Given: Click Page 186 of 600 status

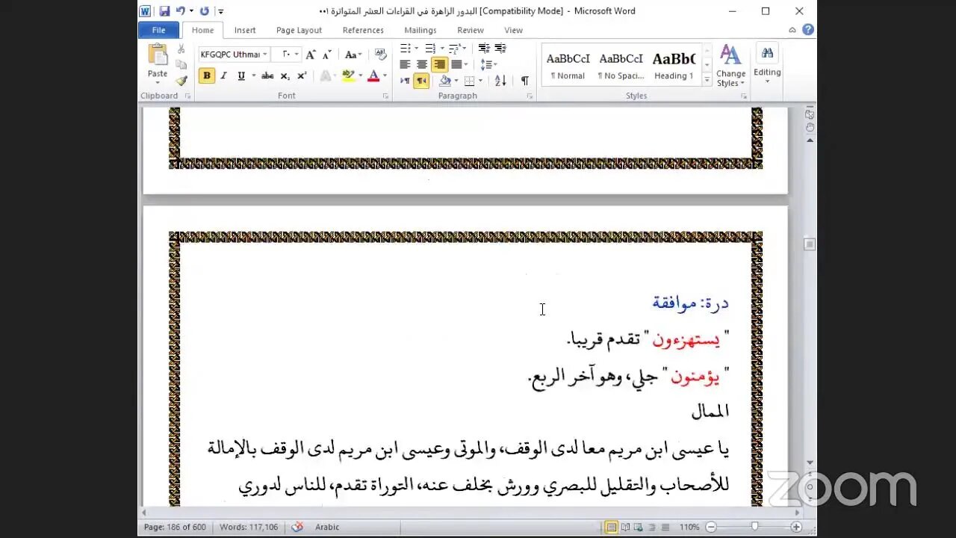Looking at the screenshot, I should [x=175, y=527].
